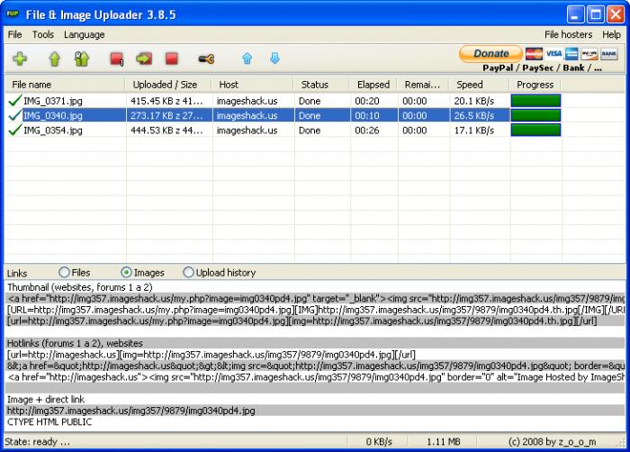This screenshot has width=630, height=452.
Task: Open the File menu
Action: (x=15, y=34)
